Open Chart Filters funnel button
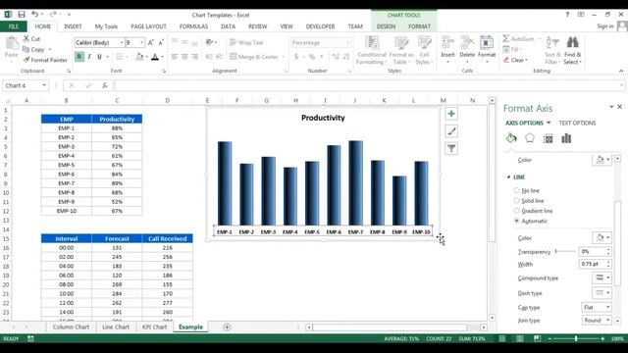Viewport: 628px width, 353px height. point(451,148)
